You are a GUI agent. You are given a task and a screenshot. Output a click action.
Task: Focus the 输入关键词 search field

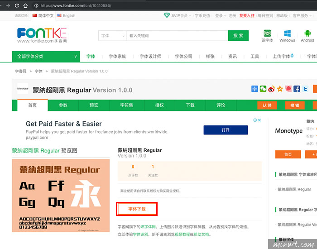[x=177, y=36]
